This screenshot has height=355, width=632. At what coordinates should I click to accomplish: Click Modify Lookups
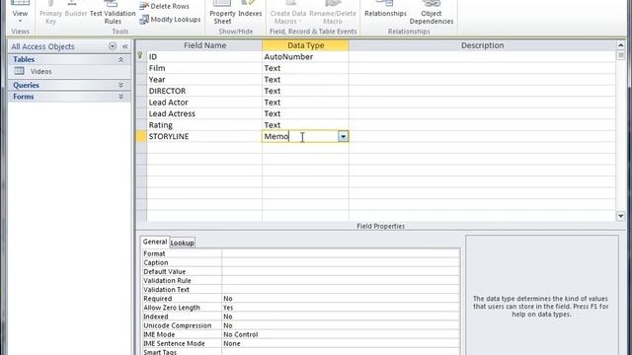click(x=170, y=20)
